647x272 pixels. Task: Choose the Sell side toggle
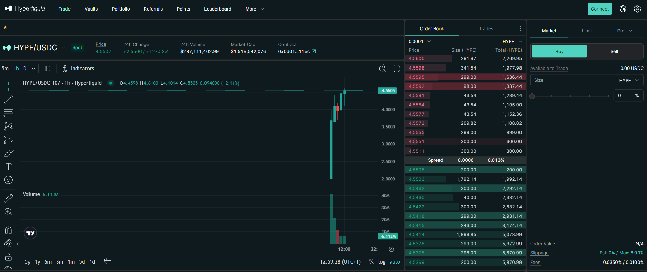coord(614,51)
